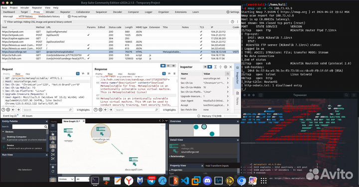
Task: Open the Notes side panel
Action: point(237,98)
